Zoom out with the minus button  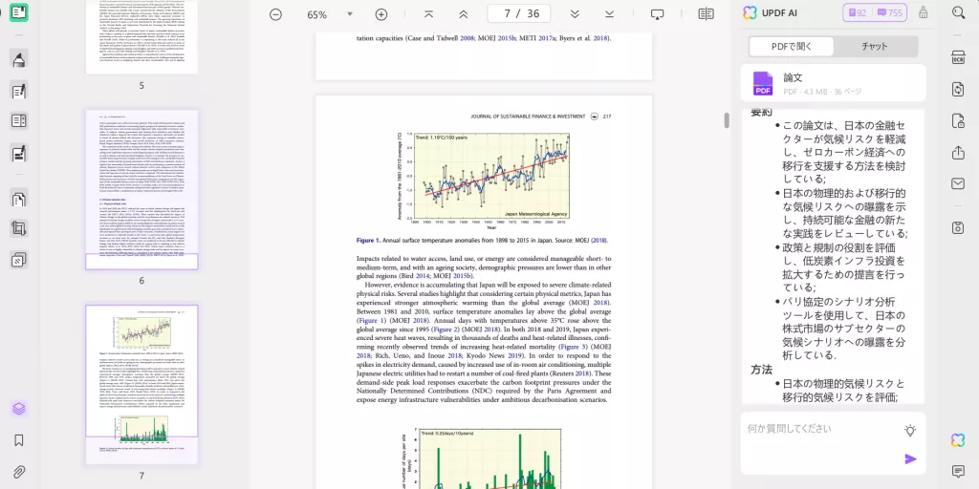276,14
